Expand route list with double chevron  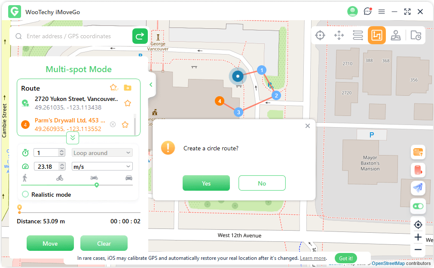click(x=73, y=138)
